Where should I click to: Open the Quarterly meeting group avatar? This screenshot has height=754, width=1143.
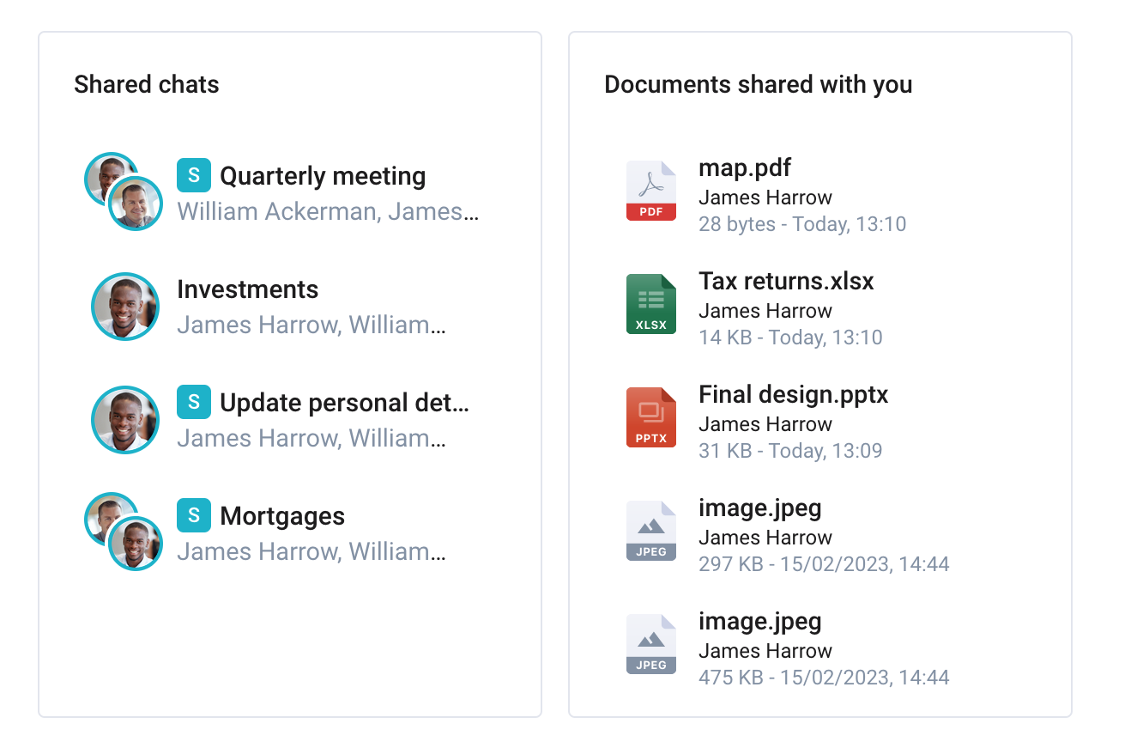[x=124, y=192]
